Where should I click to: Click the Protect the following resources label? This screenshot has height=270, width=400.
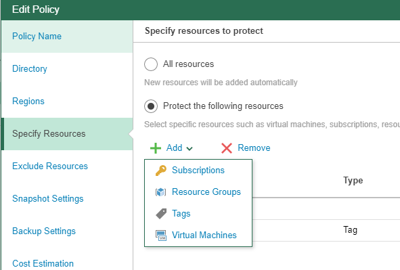223,106
